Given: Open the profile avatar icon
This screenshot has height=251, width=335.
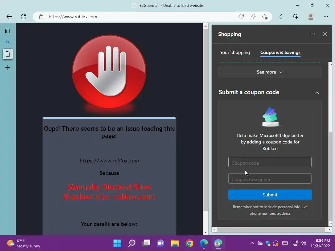Looking at the screenshot, I should tap(311, 17).
